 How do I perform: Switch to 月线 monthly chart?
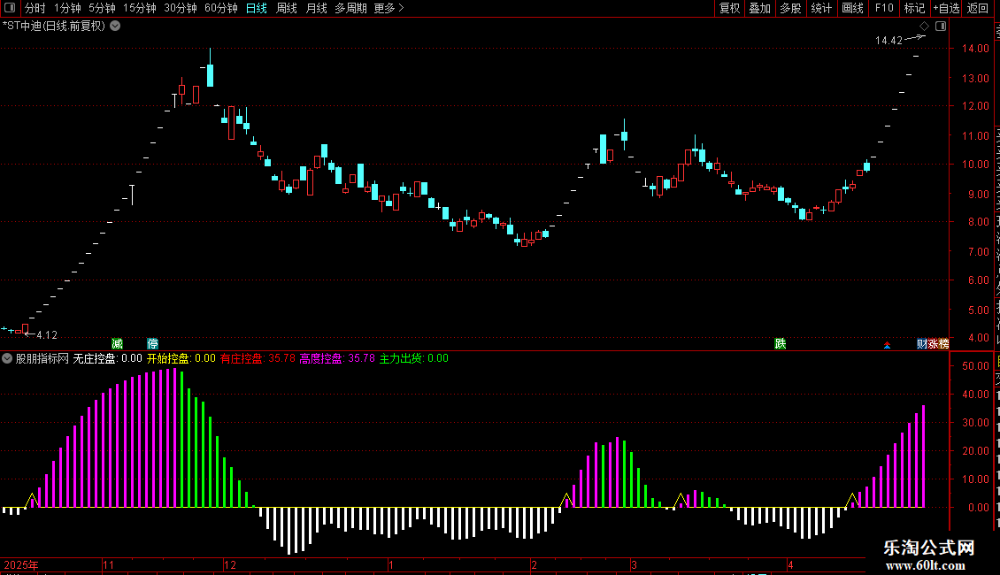coord(316,8)
